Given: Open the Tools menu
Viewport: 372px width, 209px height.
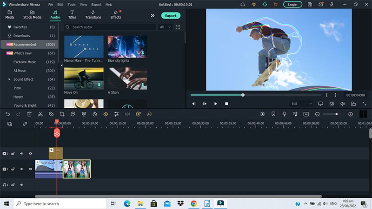Looking at the screenshot, I should (71, 4).
